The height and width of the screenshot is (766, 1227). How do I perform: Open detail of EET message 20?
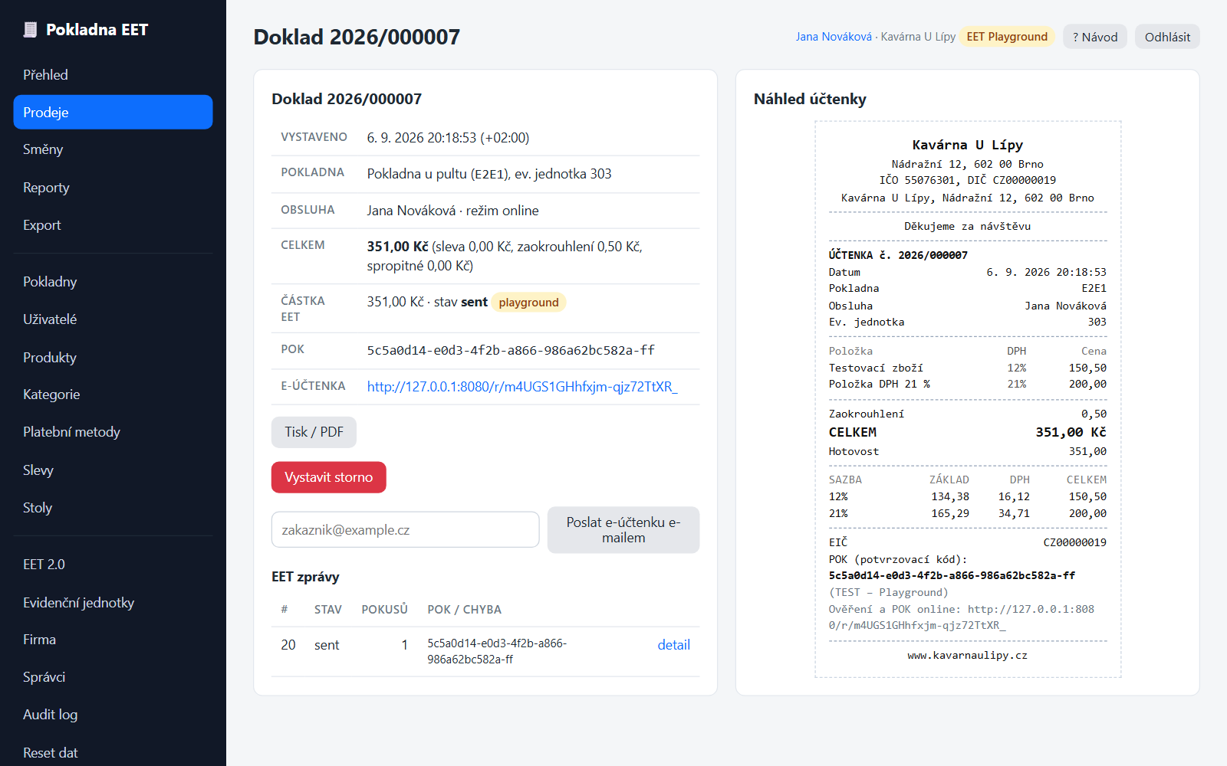click(674, 645)
